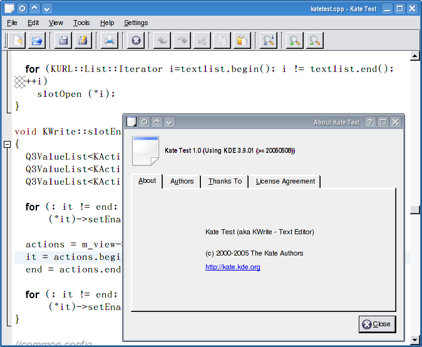This screenshot has height=347, width=422.
Task: Click the Kate Test application logo in the dialog
Action: point(146,151)
